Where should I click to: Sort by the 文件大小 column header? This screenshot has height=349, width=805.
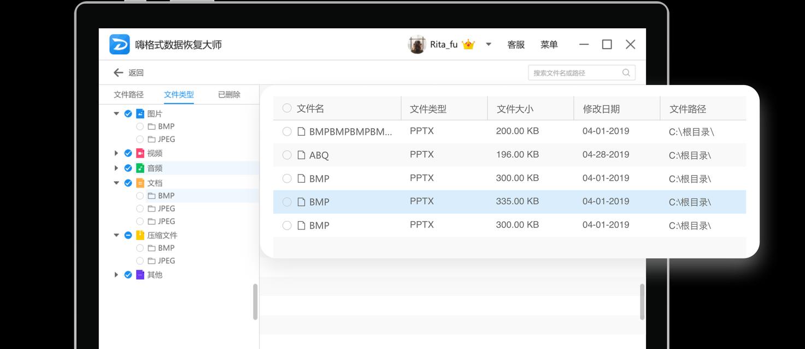pyautogui.click(x=515, y=109)
